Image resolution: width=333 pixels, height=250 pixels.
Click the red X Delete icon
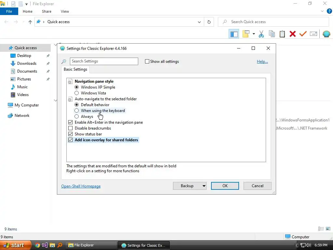tap(293, 34)
